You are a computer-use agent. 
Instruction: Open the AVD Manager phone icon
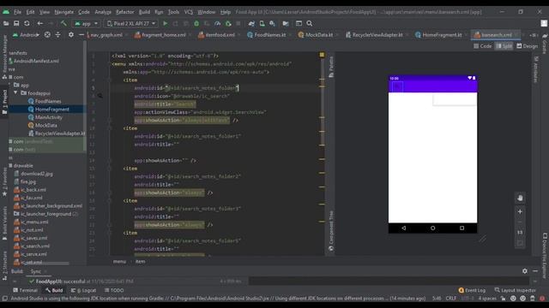point(262,23)
